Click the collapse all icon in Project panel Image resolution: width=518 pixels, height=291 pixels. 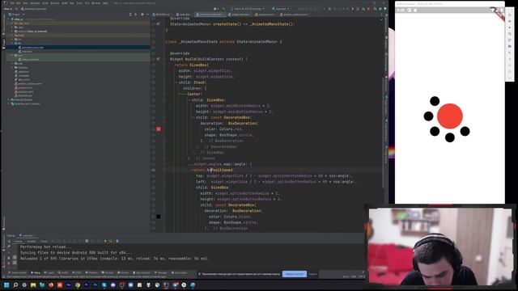pyautogui.click(x=136, y=15)
